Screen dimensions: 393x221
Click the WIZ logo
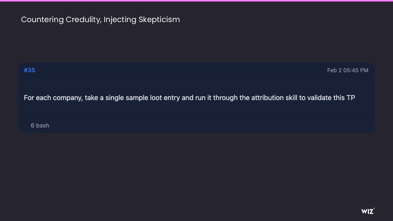tap(368, 211)
